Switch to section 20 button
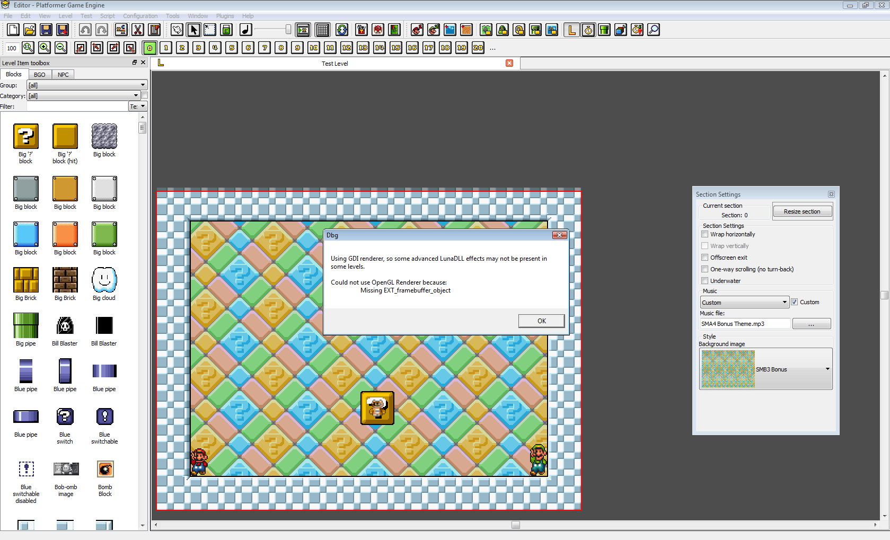Screen dimensions: 890x540 coord(478,48)
